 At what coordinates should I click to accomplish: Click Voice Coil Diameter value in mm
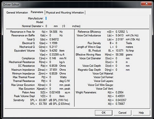[x=116, y=58]
